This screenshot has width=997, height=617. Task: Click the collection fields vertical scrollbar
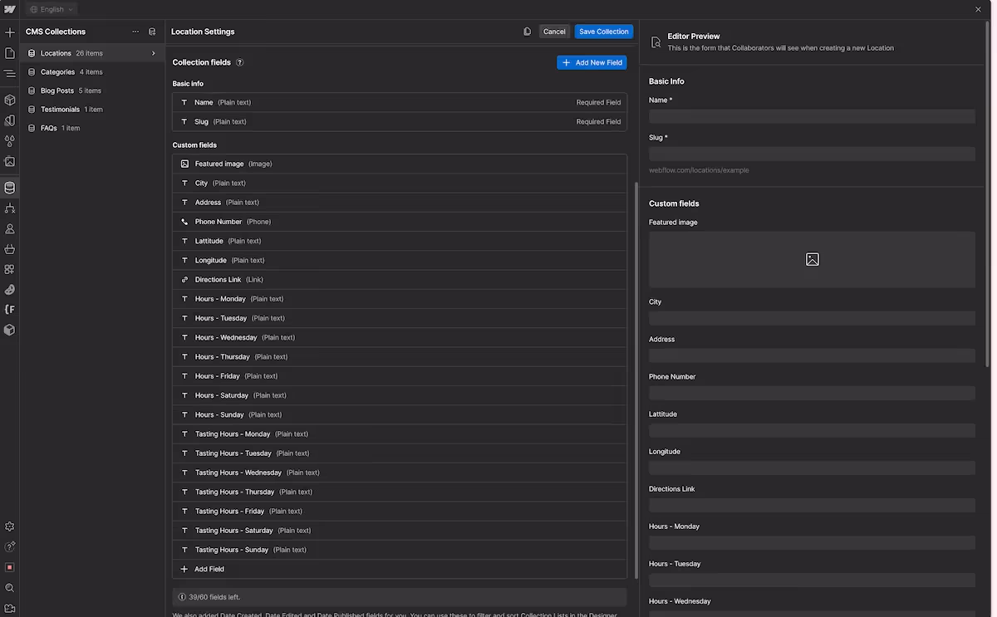pyautogui.click(x=636, y=380)
